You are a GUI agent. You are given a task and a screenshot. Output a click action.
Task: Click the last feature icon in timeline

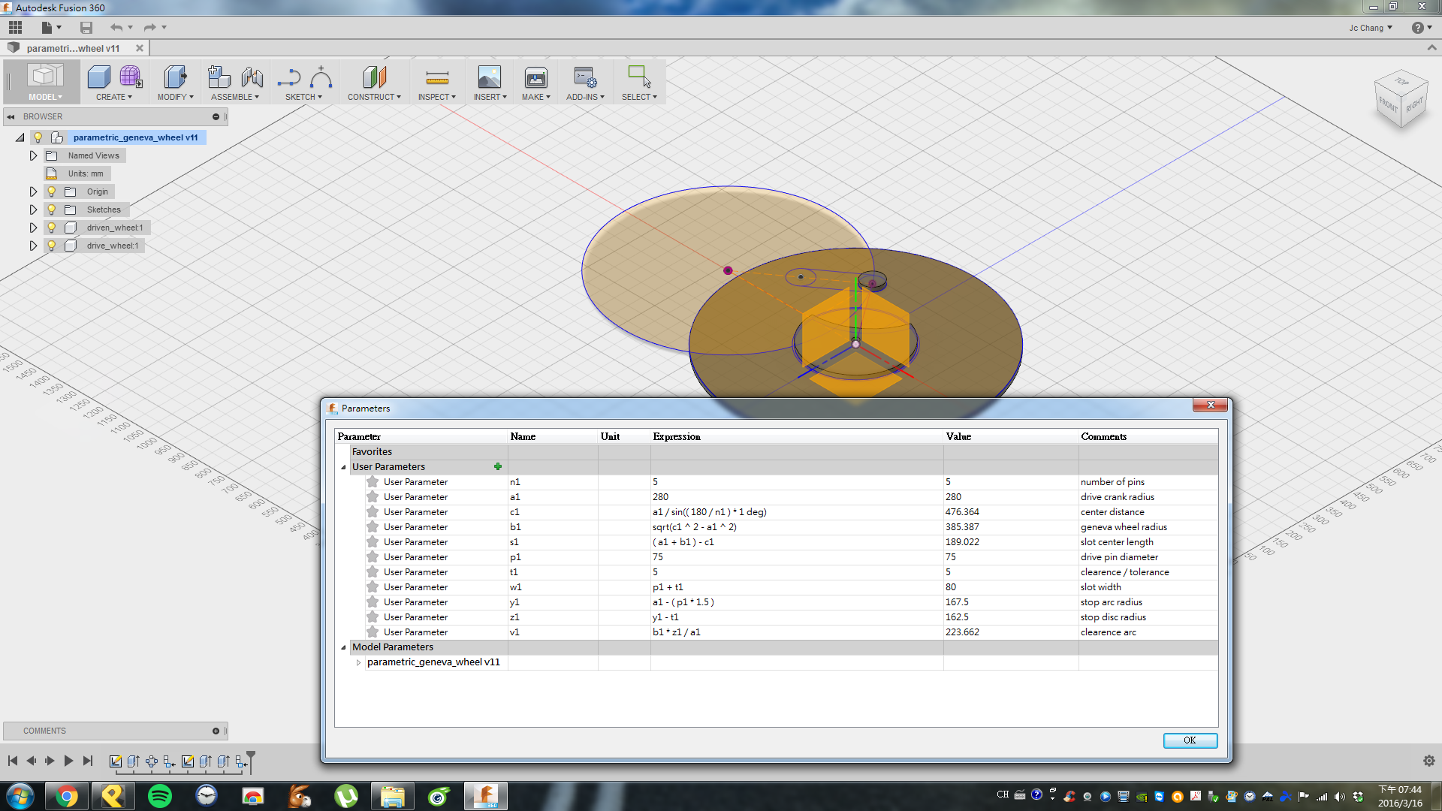[241, 761]
